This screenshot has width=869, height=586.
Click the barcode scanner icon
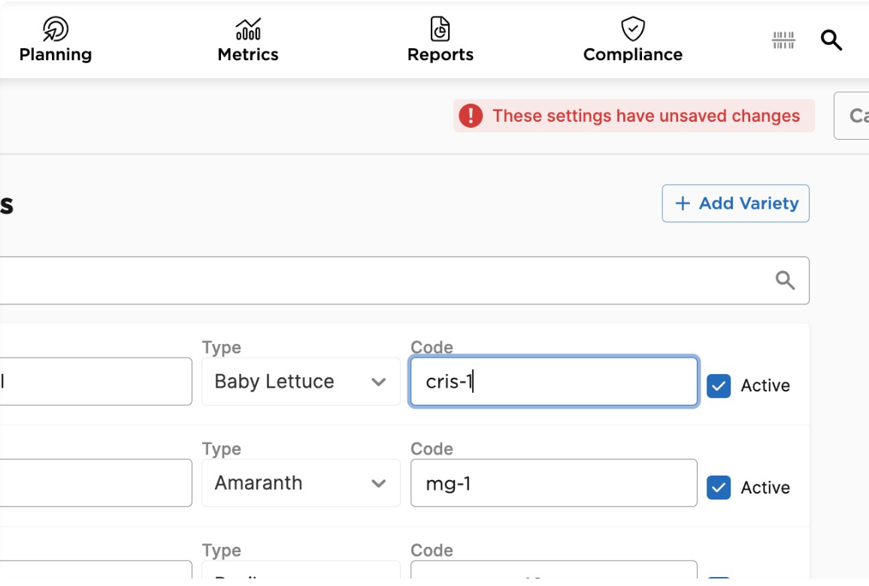[783, 40]
